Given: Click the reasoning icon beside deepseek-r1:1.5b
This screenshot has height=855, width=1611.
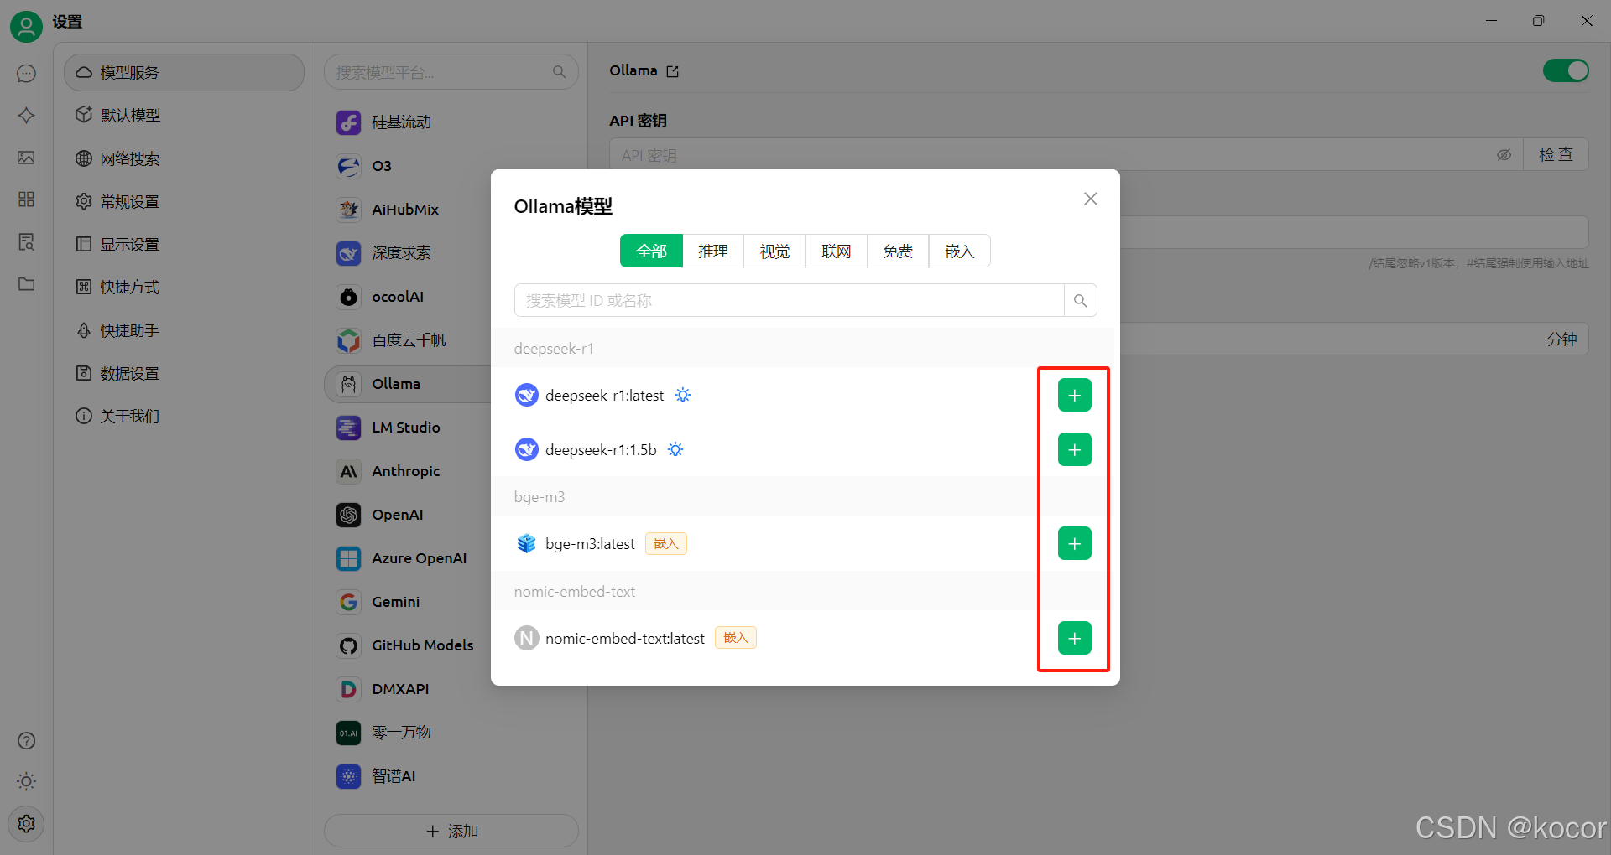Looking at the screenshot, I should click(x=675, y=450).
